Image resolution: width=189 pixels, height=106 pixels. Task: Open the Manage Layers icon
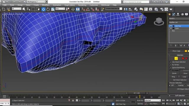click(136, 9)
